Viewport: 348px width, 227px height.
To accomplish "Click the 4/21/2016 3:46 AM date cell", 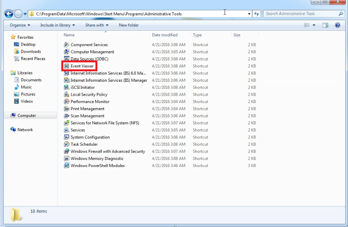I will [x=169, y=165].
